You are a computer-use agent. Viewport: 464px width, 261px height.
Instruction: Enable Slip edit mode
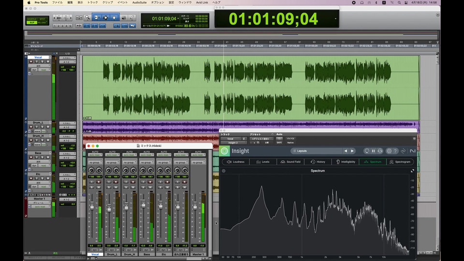point(32,23)
